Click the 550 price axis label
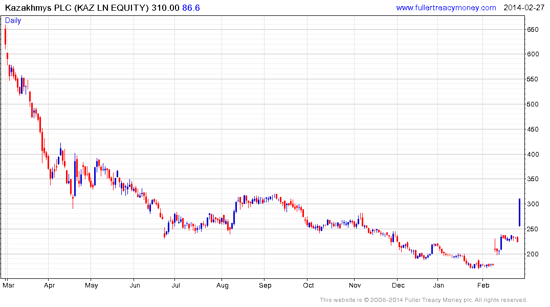Screen dimensions: 550x307 tap(533, 79)
